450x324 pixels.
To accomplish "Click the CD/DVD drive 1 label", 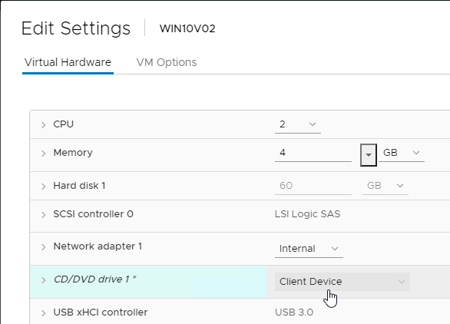I will coord(94,279).
